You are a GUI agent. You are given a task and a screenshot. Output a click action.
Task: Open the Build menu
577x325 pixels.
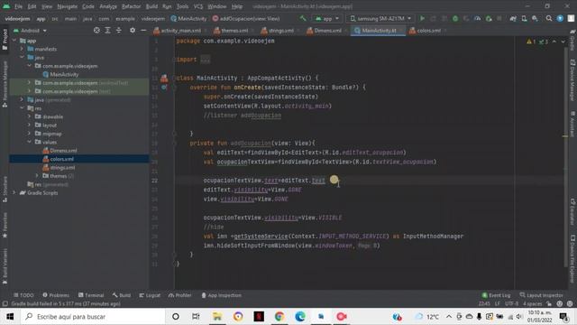(x=151, y=6)
